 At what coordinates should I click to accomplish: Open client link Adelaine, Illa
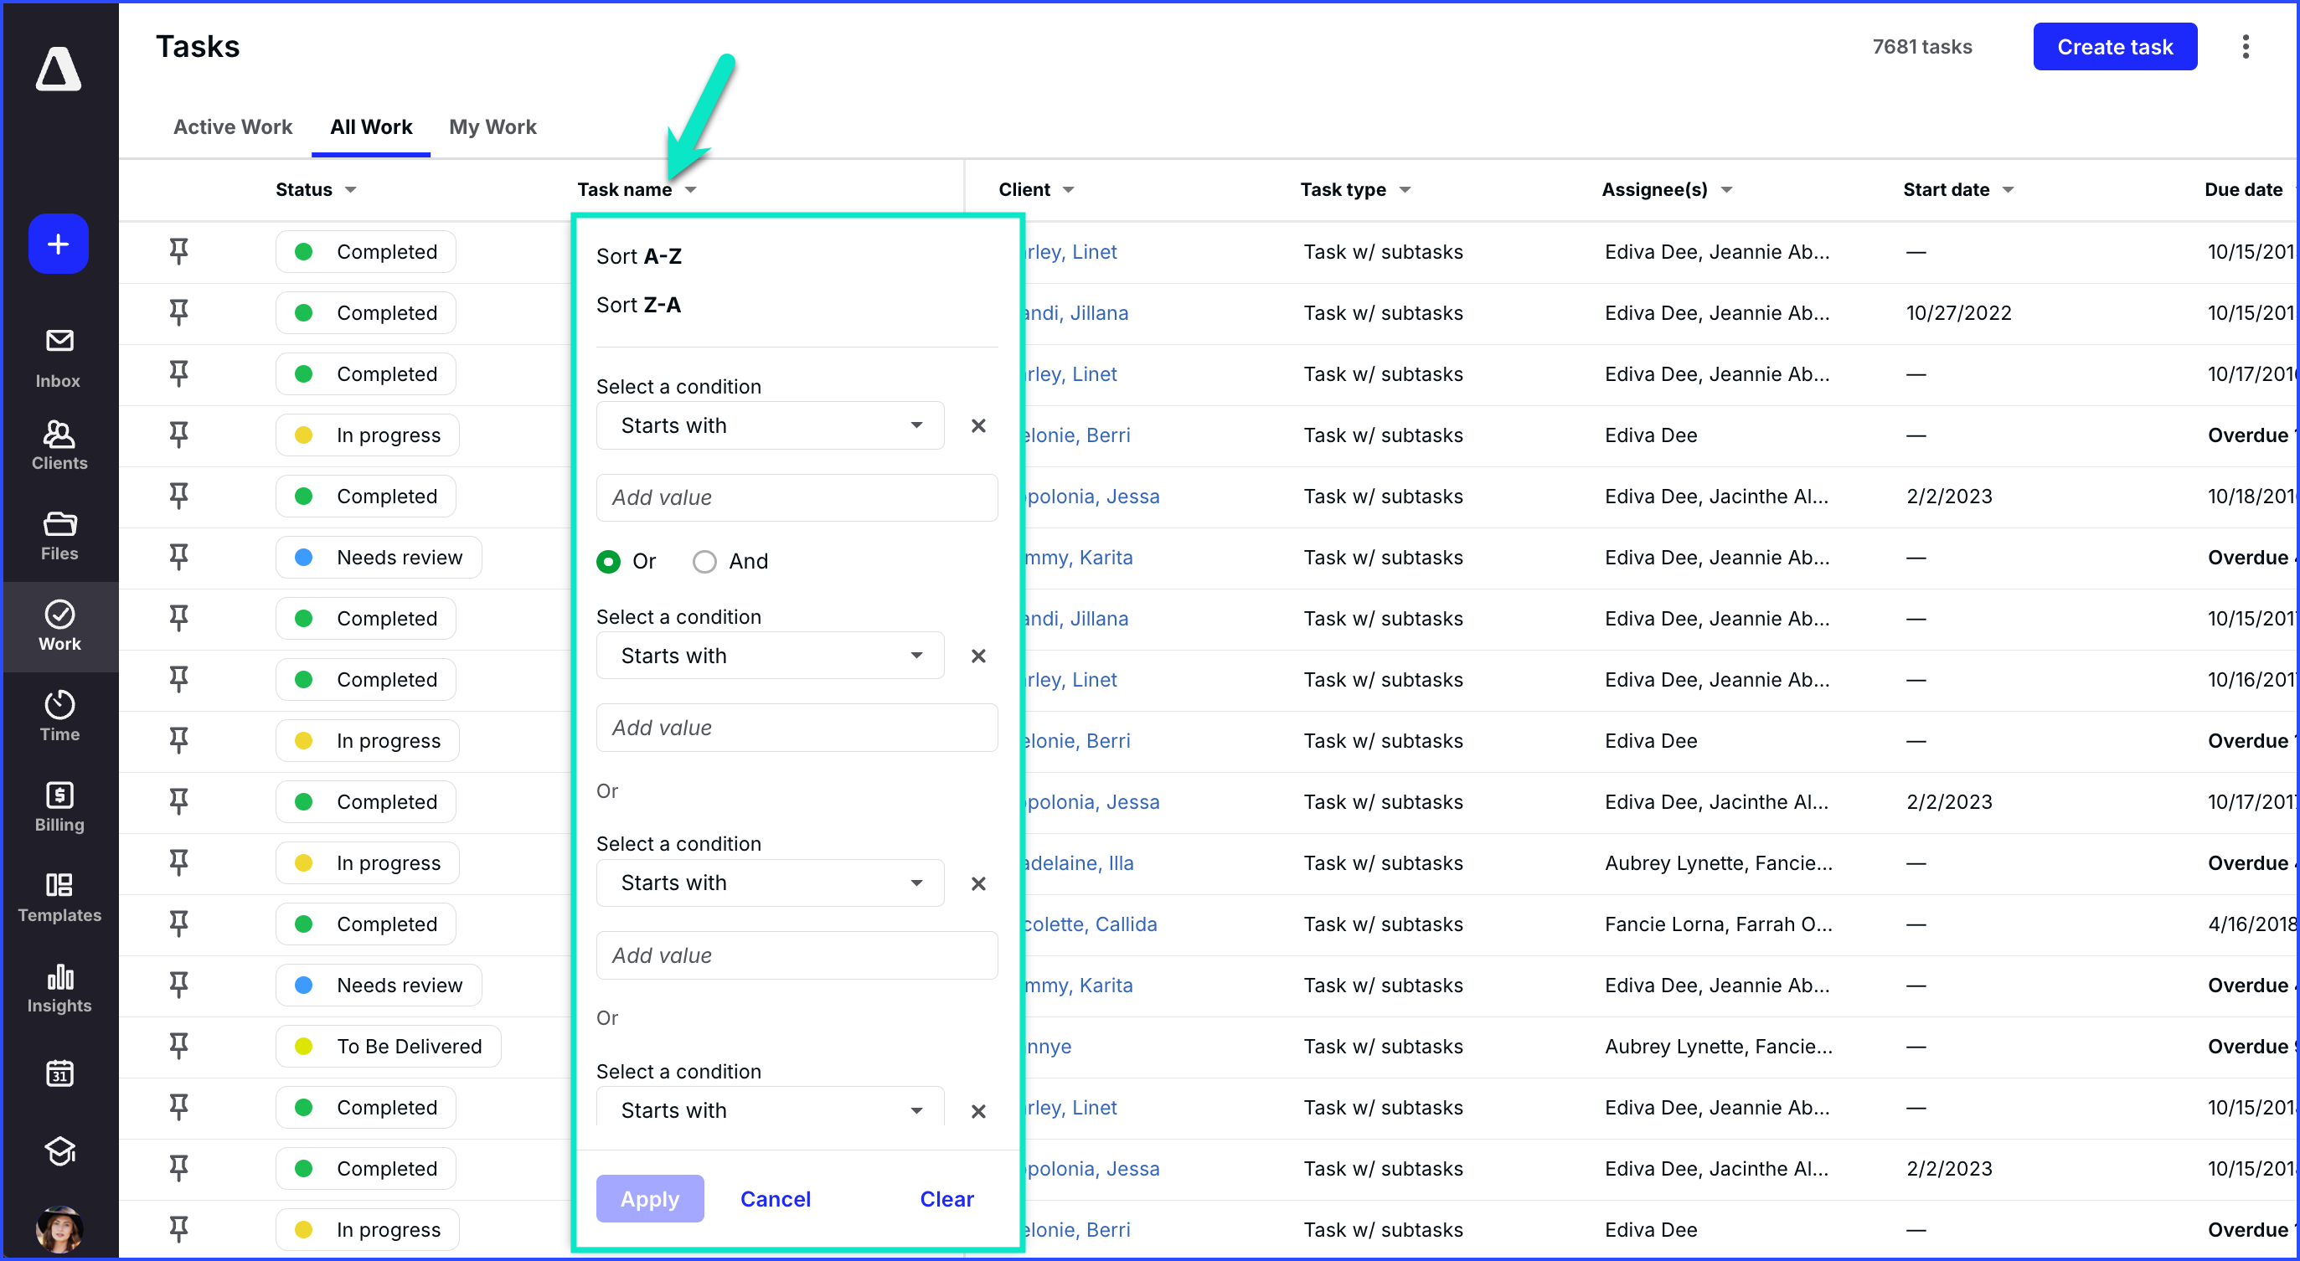coord(1080,863)
